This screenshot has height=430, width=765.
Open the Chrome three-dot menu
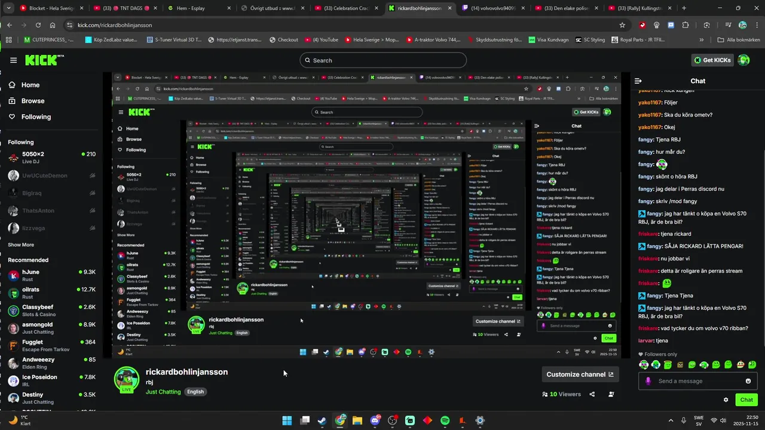(756, 25)
